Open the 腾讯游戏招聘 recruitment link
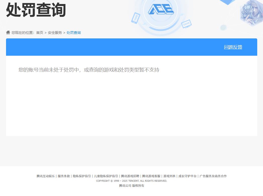Image resolution: width=263 pixels, height=196 pixels. (x=130, y=176)
